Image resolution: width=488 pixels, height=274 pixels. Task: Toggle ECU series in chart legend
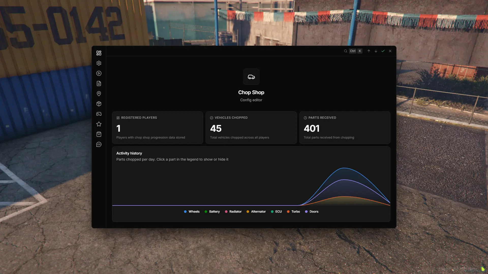[x=277, y=212]
